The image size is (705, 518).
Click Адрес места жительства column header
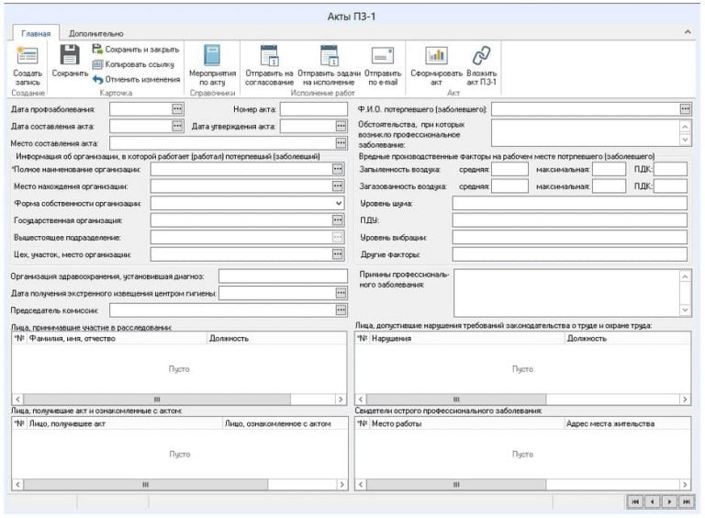coord(628,423)
